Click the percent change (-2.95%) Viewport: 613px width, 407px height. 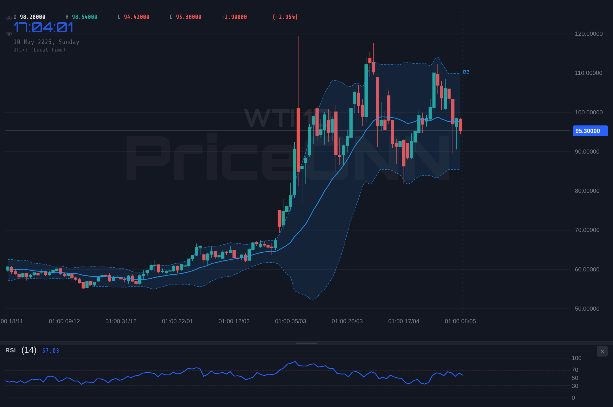click(285, 17)
